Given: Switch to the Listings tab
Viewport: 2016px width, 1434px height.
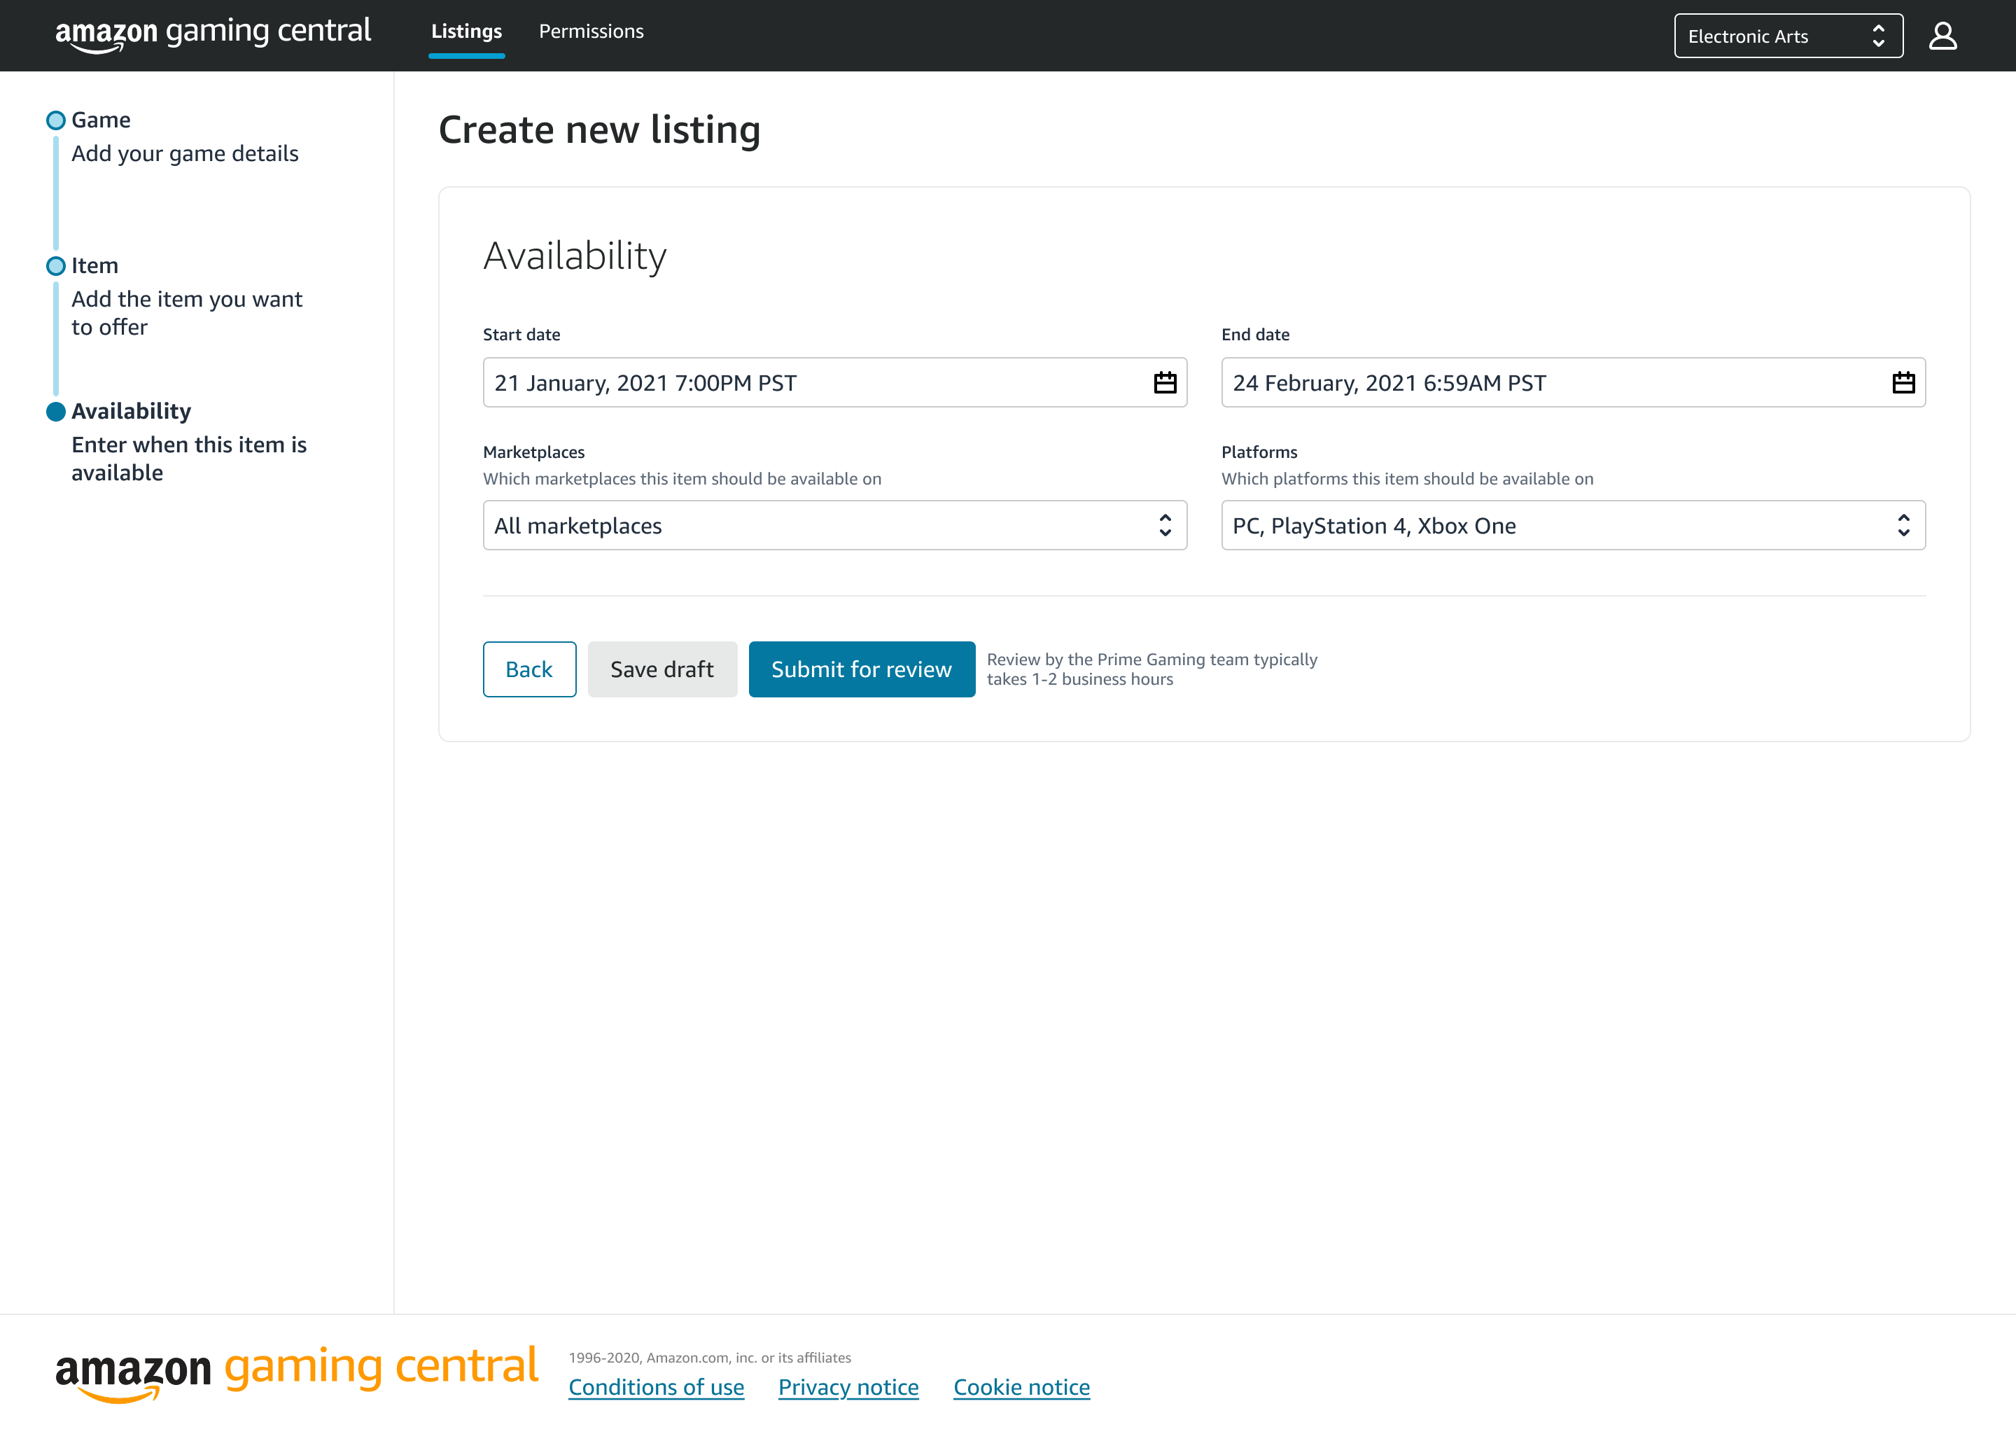Looking at the screenshot, I should pyautogui.click(x=466, y=32).
